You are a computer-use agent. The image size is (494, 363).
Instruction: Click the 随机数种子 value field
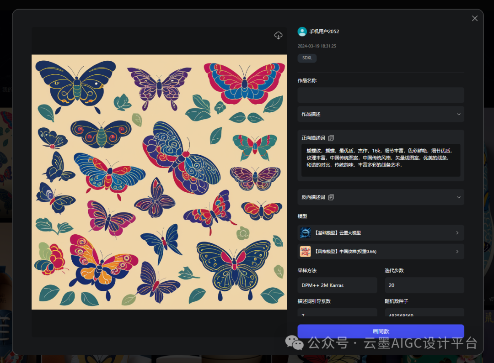424,312
